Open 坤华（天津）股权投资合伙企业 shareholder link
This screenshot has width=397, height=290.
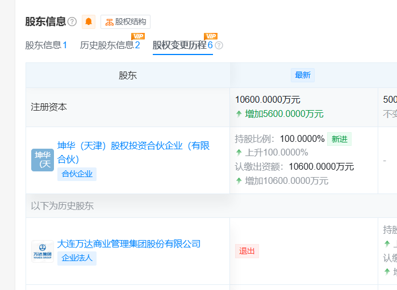coord(133,152)
